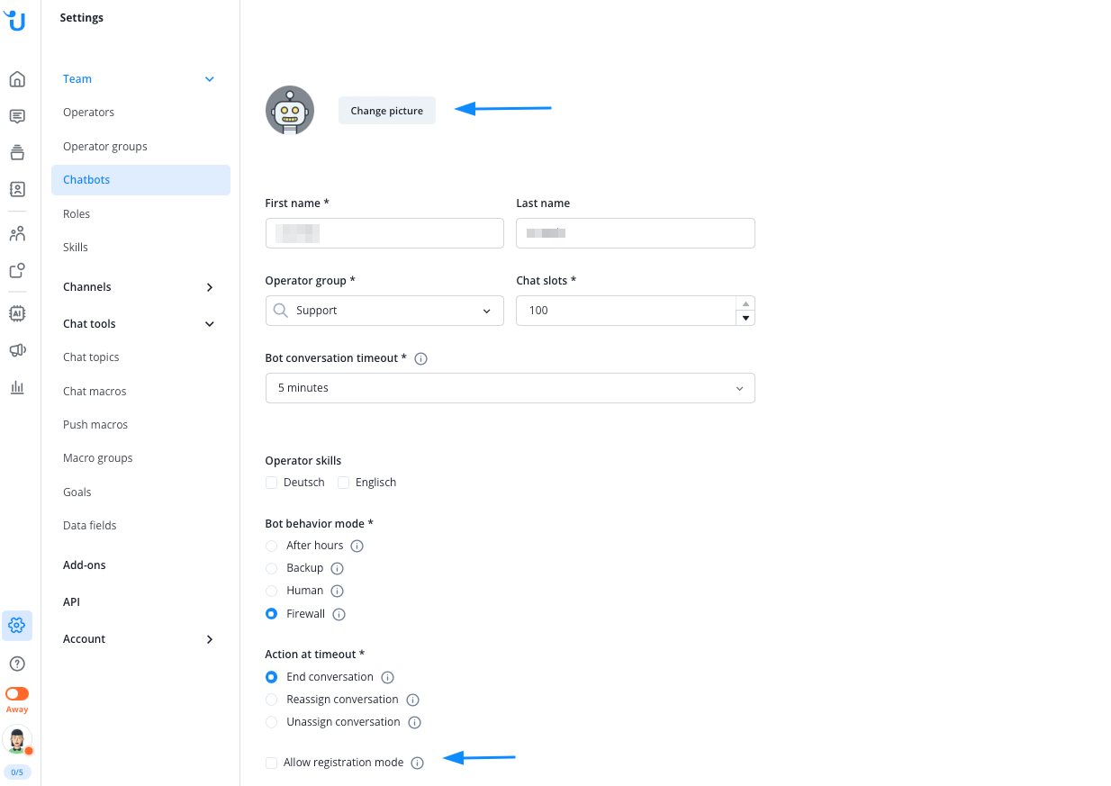Open the API settings link
The width and height of the screenshot is (1111, 786).
point(71,602)
